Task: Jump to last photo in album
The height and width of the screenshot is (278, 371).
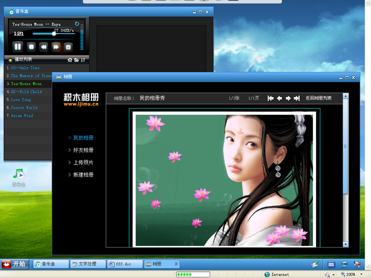Action: [x=297, y=98]
